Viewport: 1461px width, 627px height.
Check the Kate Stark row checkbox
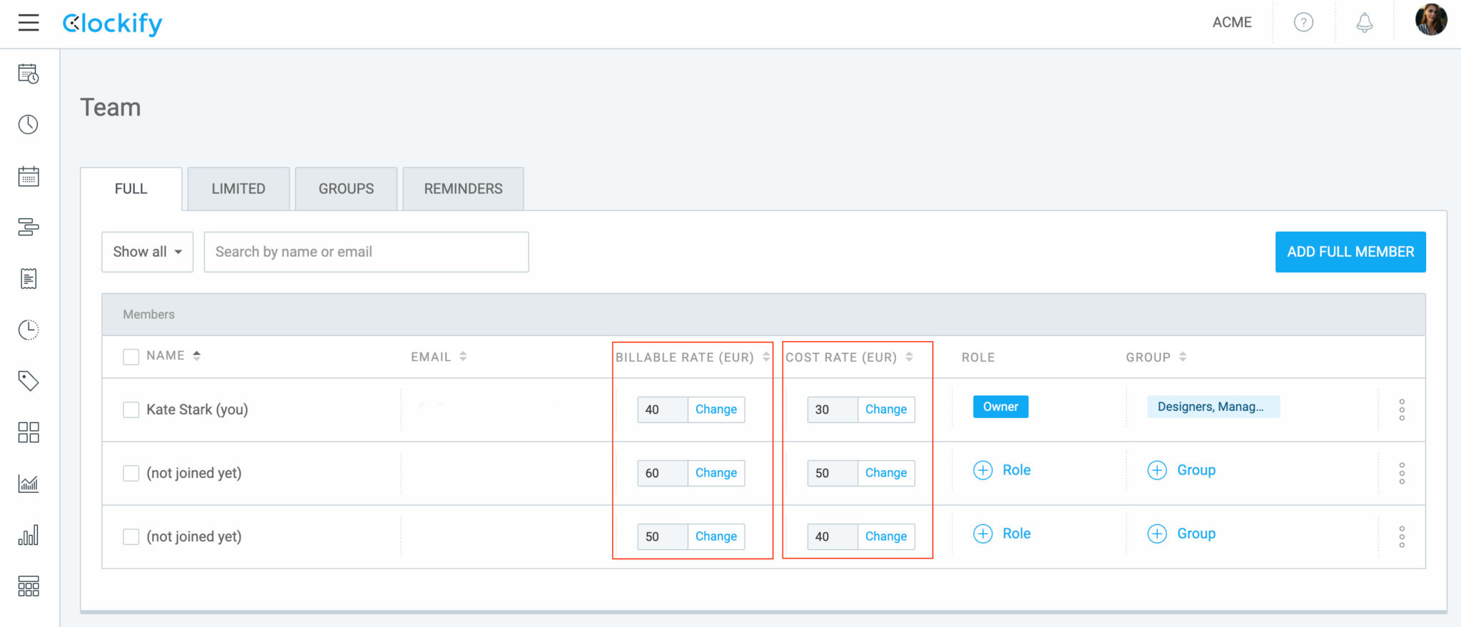pyautogui.click(x=131, y=409)
